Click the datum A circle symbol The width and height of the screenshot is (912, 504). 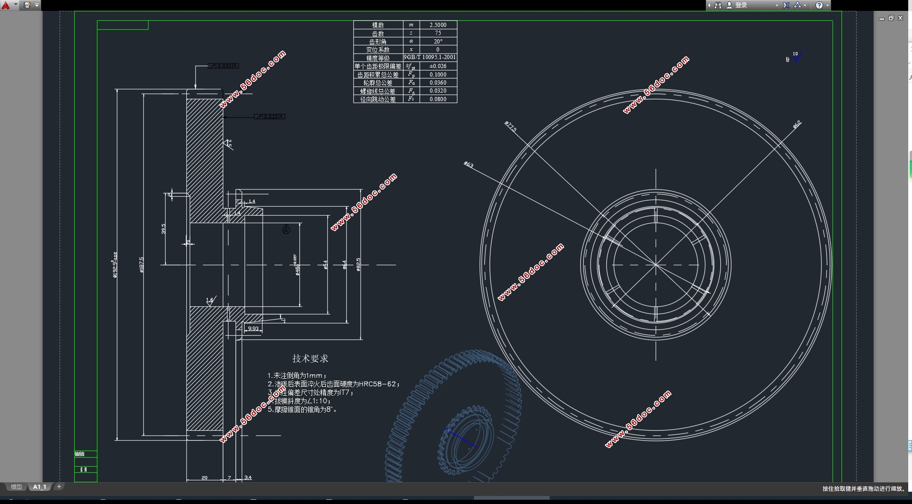coord(286,230)
